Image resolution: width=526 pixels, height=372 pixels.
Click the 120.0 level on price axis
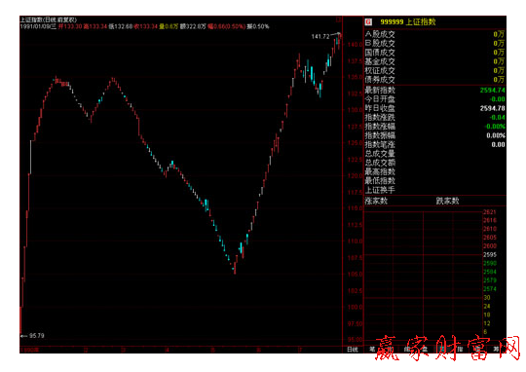tap(355, 175)
